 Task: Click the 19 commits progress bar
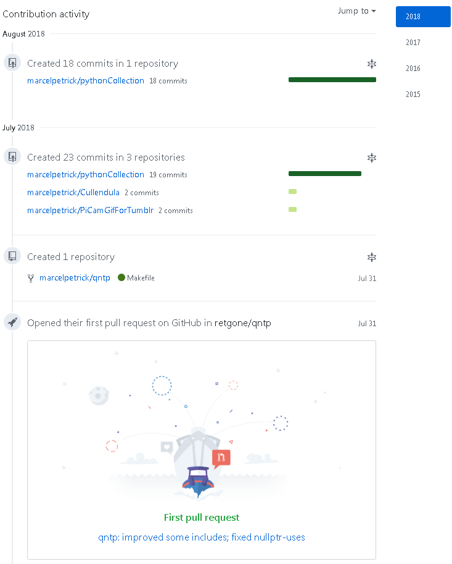point(325,174)
